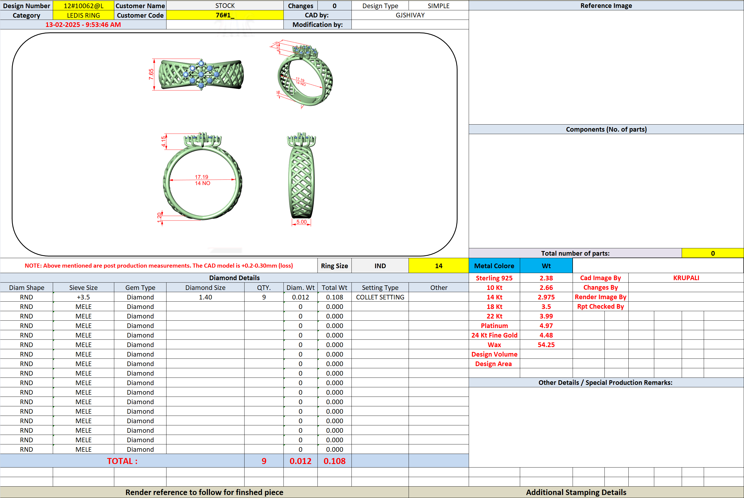Click Render reference to follow for finshed piece
Viewport: 744px width, 498px height.
(x=204, y=492)
